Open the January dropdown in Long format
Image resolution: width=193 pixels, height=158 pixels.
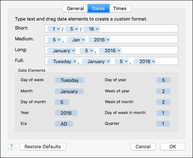(x=61, y=51)
